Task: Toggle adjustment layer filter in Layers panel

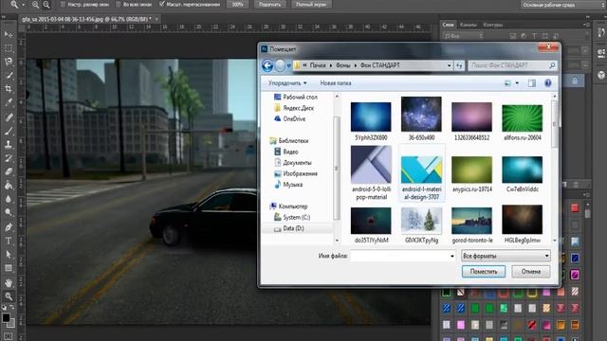Action: (524, 36)
